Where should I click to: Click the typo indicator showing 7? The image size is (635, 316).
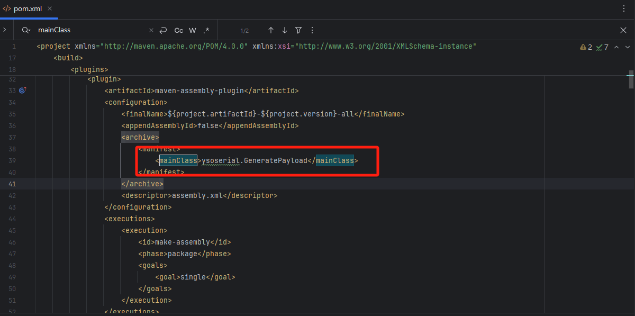(x=602, y=47)
